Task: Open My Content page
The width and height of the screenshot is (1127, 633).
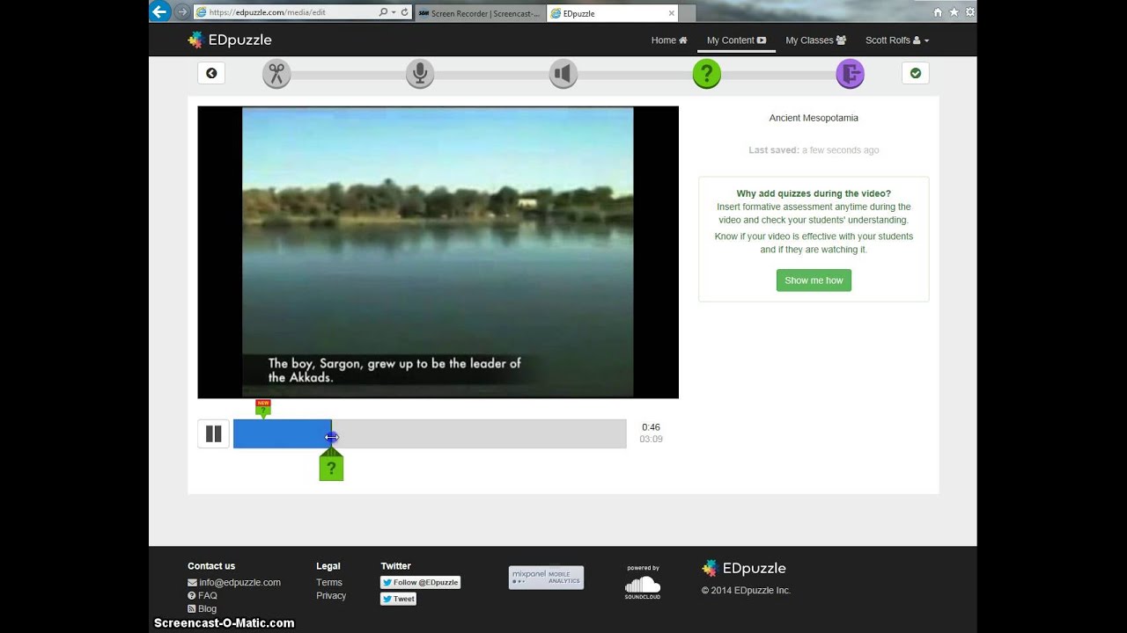Action: 736,40
